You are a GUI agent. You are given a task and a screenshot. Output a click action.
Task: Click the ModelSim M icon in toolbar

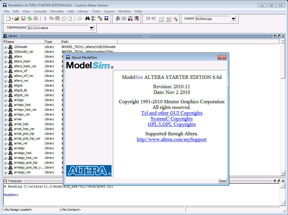pos(106,19)
